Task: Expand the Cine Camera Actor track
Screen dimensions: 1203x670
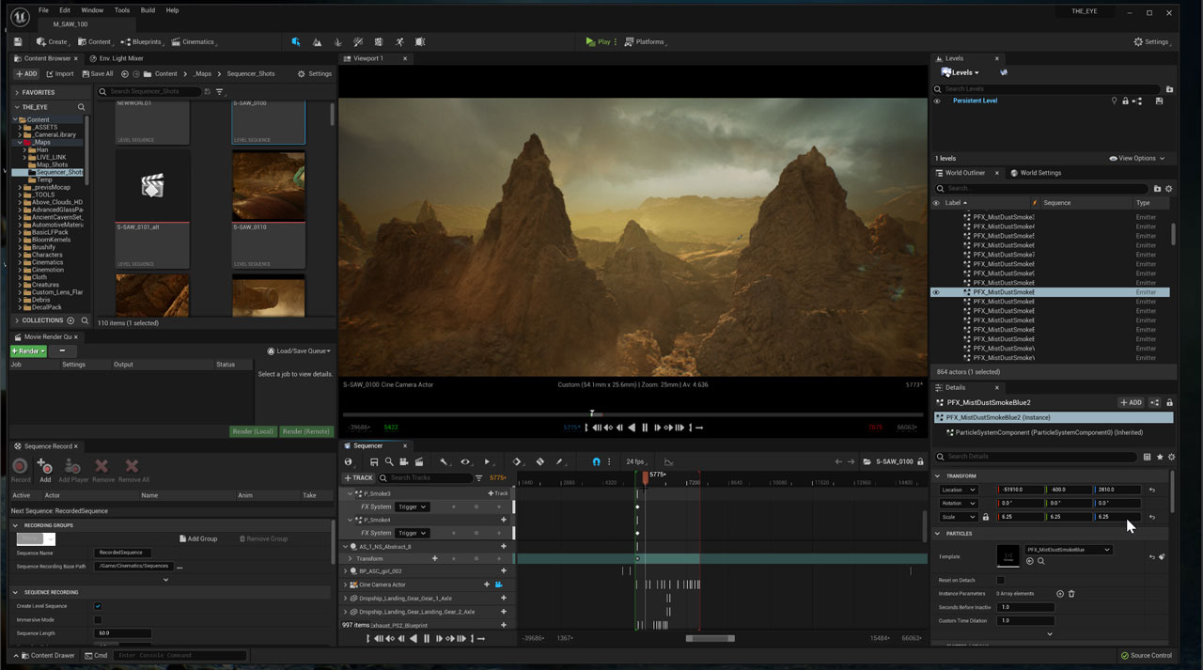Action: point(346,584)
